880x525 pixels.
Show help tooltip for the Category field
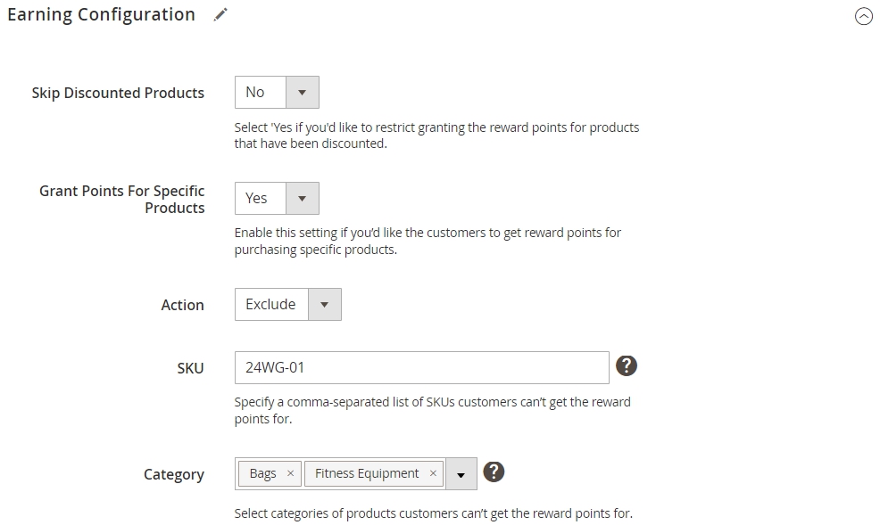click(x=494, y=472)
